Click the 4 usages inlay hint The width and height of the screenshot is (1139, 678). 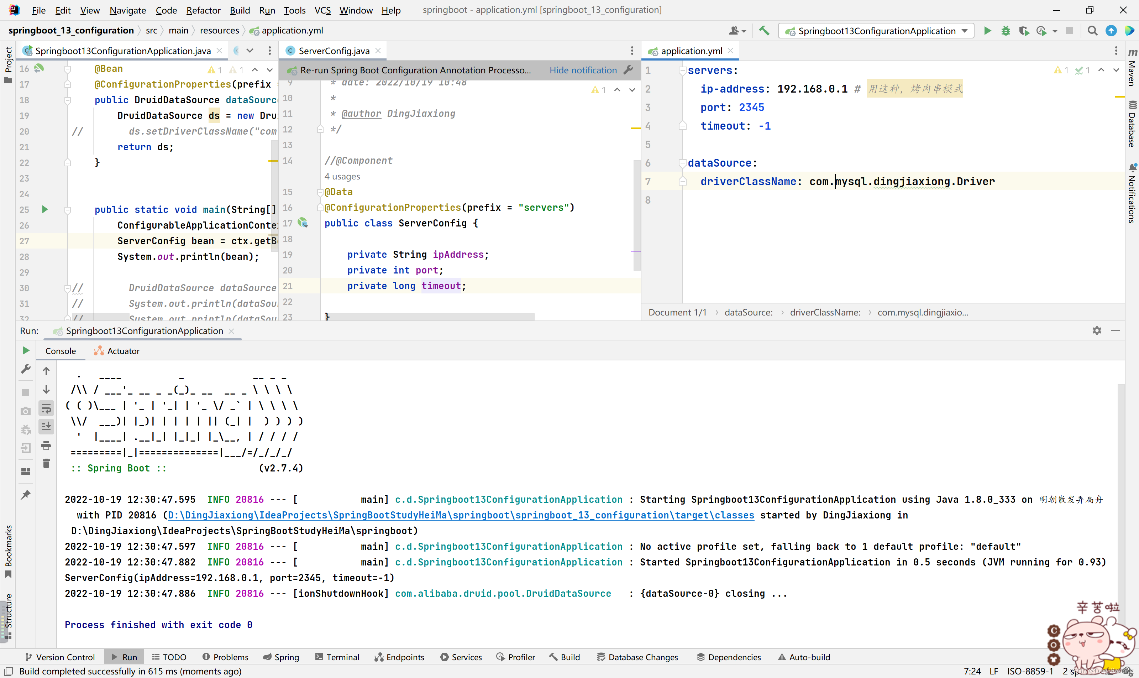342,176
